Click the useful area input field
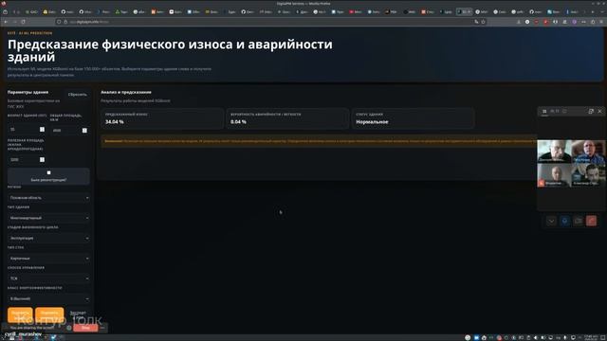This screenshot has height=341, width=607. [27, 159]
